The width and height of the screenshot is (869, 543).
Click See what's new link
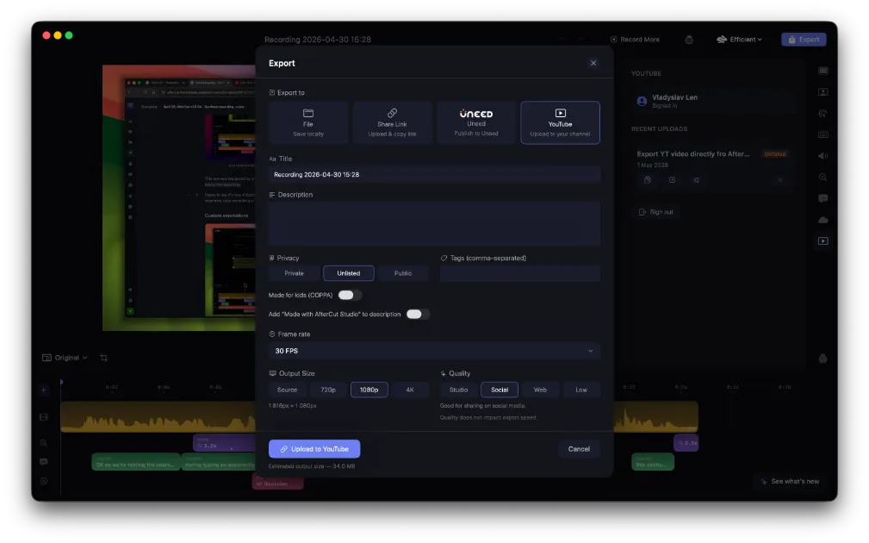coord(790,482)
